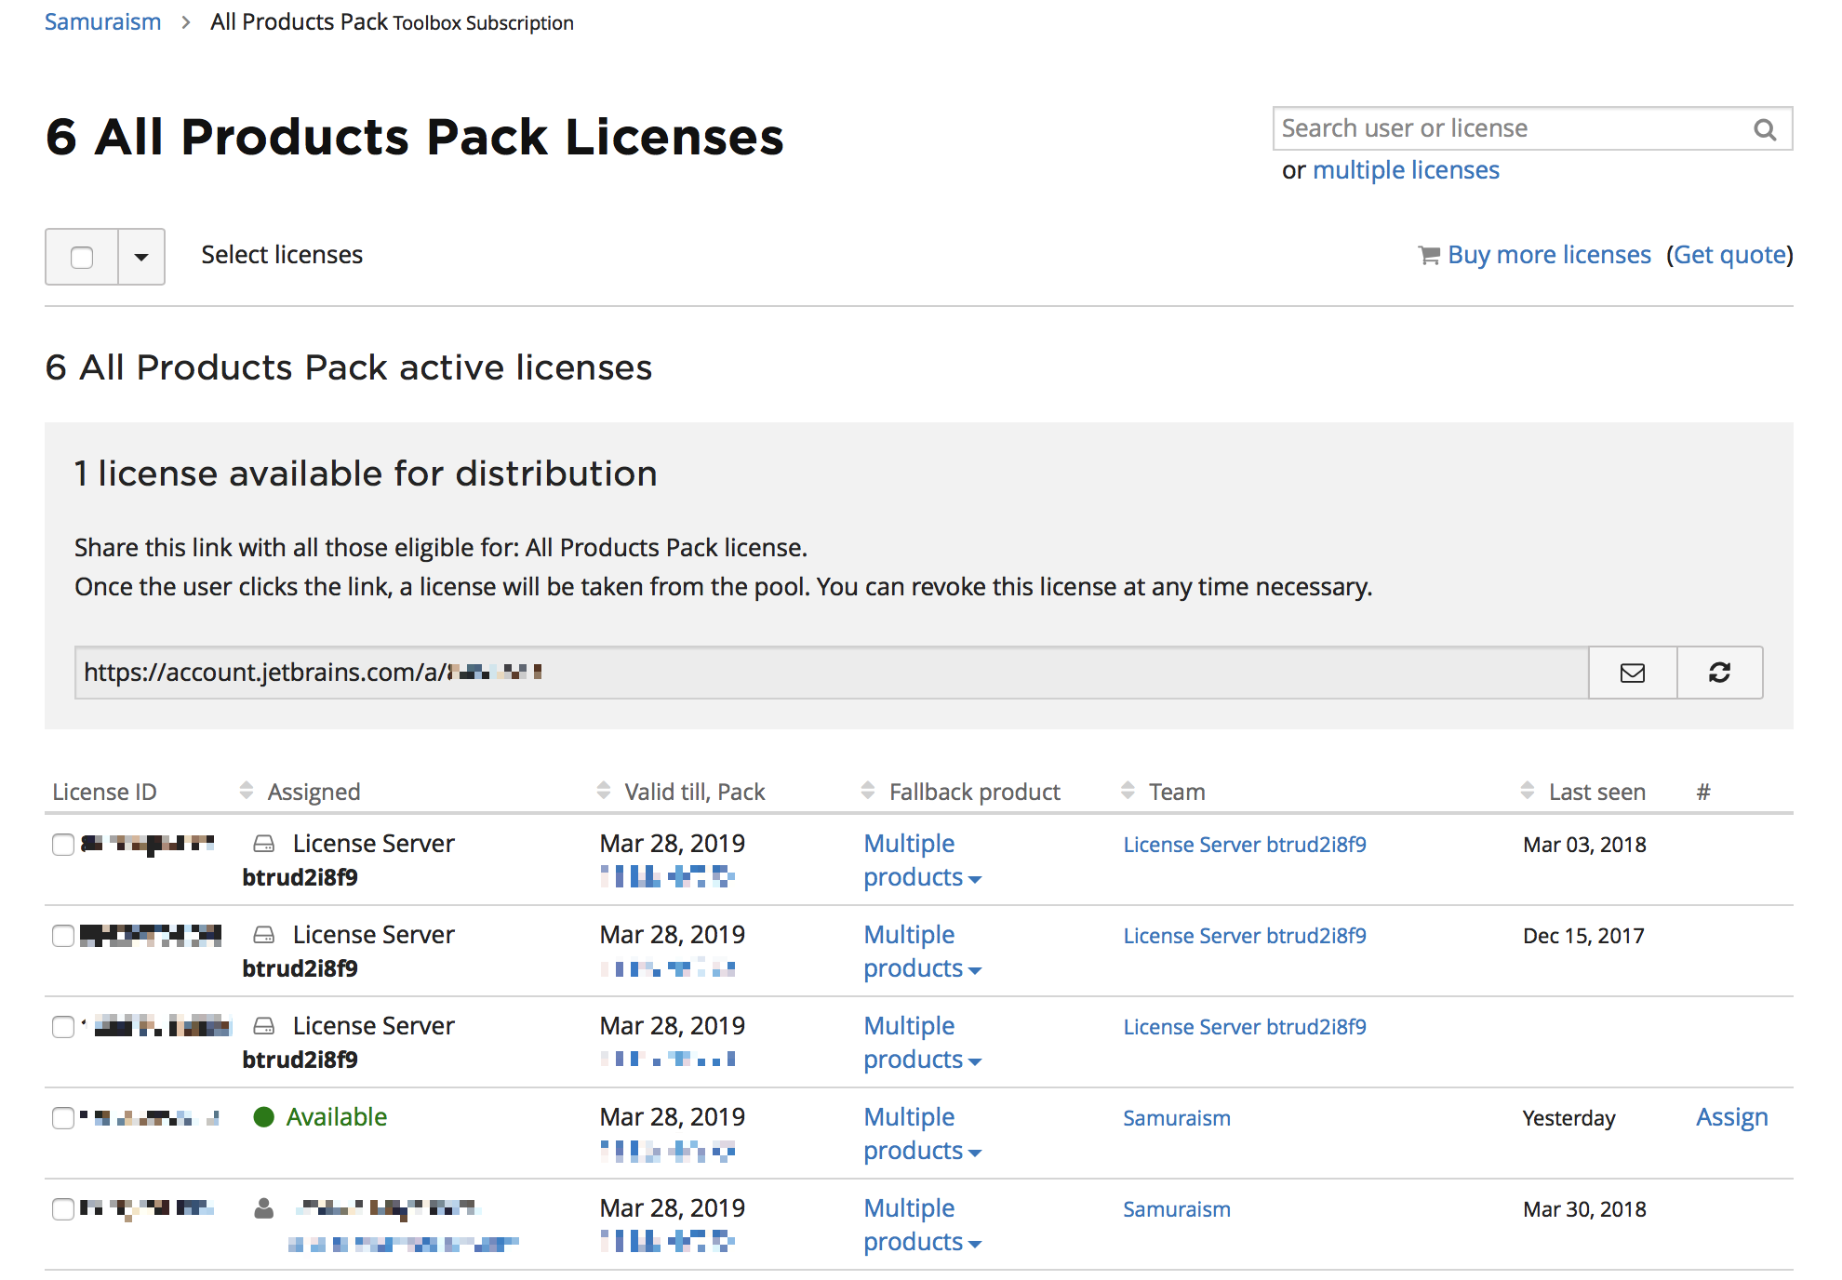
Task: Open the select licenses dropdown arrow
Action: coord(141,257)
